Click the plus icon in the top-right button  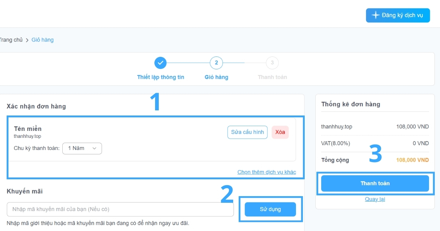point(375,15)
